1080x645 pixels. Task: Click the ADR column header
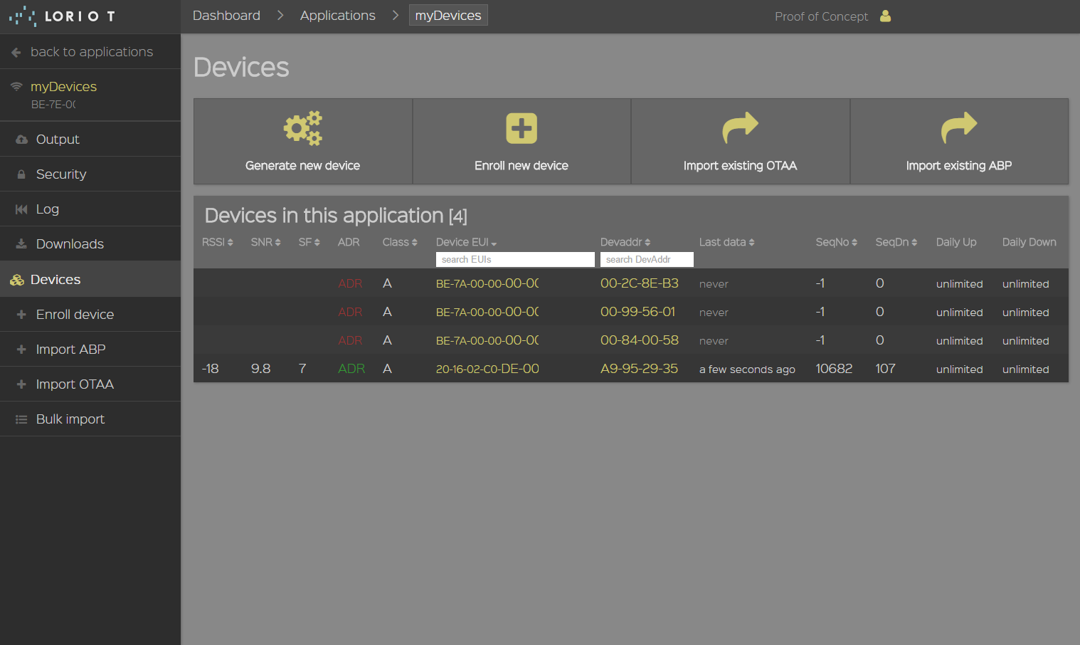click(349, 242)
